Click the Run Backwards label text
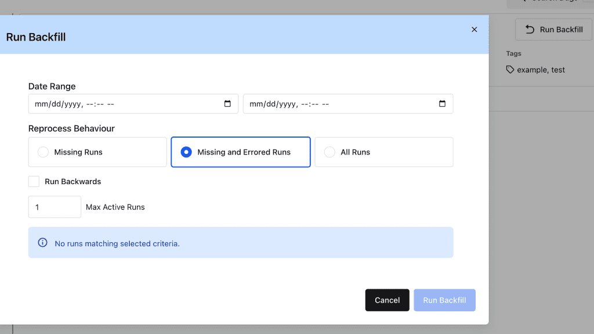This screenshot has width=594, height=334. pos(73,182)
